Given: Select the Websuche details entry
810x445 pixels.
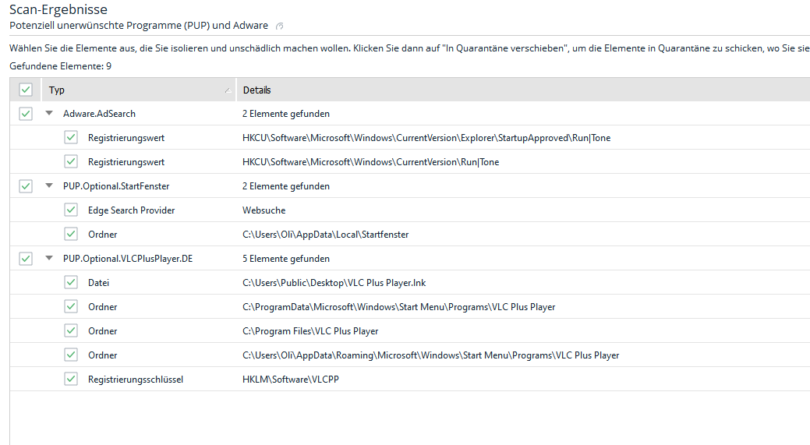Looking at the screenshot, I should (x=264, y=210).
